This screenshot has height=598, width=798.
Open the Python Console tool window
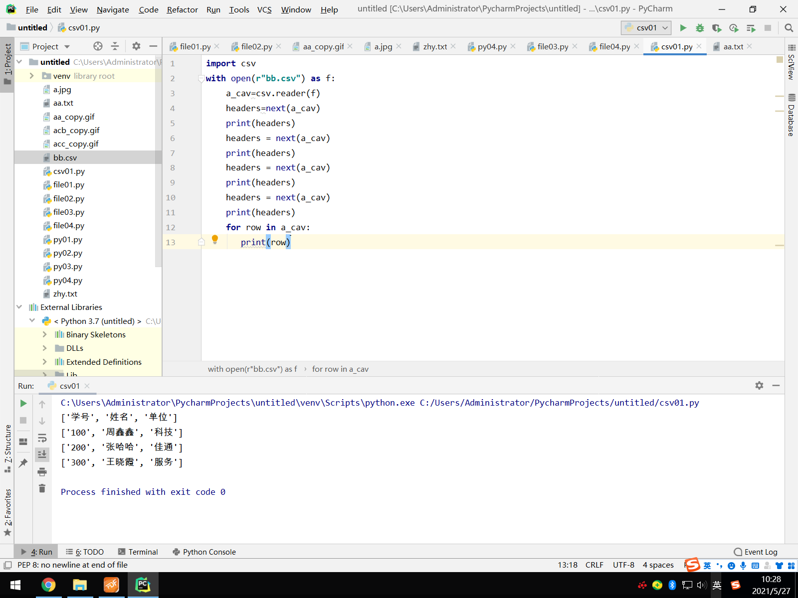click(x=204, y=552)
